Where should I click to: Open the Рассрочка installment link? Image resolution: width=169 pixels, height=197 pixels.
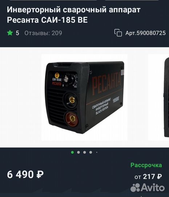(146, 165)
